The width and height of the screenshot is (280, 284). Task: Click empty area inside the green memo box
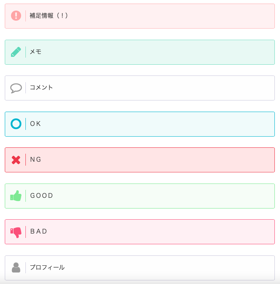coord(159,52)
